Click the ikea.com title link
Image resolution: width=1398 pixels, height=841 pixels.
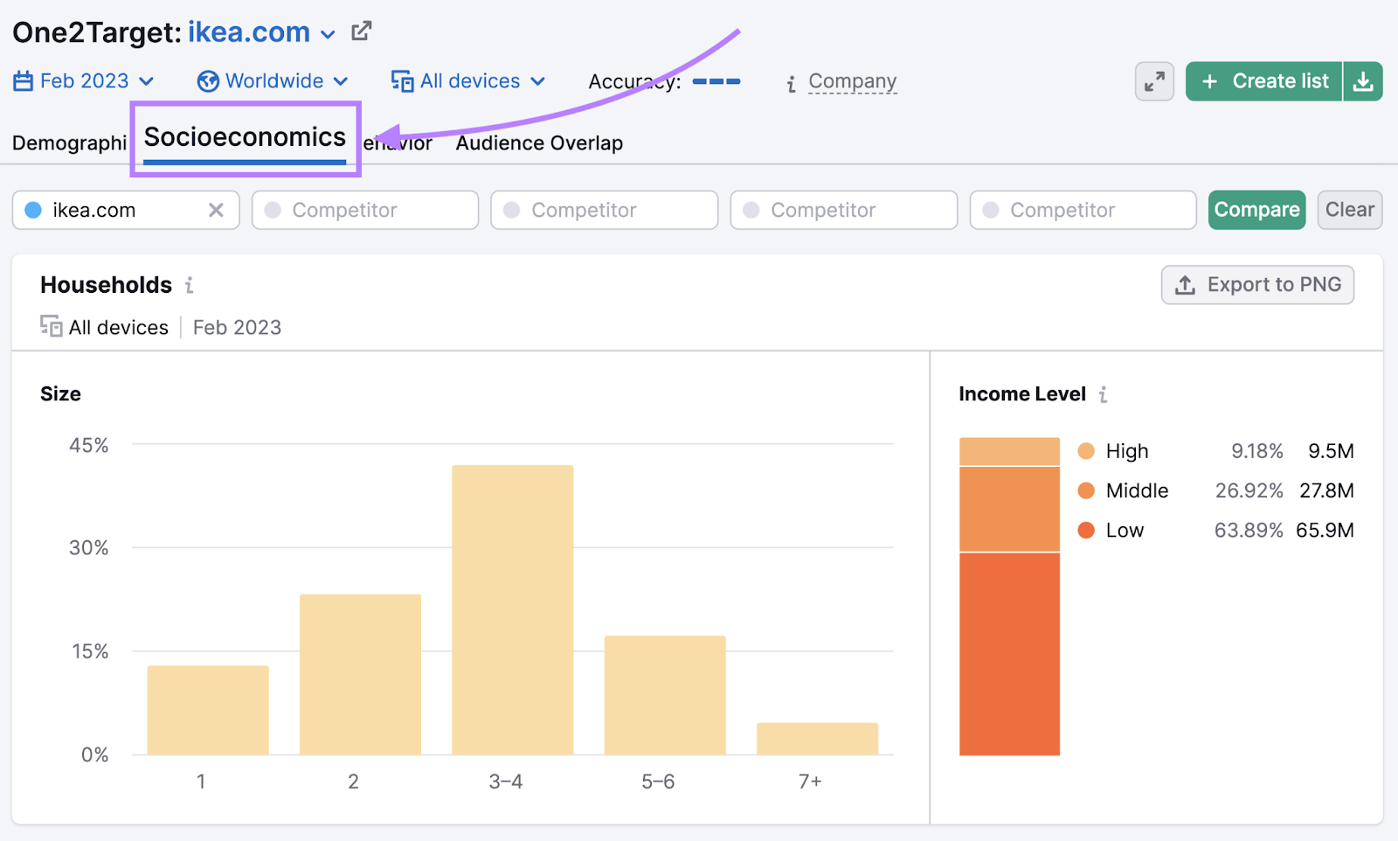(249, 32)
